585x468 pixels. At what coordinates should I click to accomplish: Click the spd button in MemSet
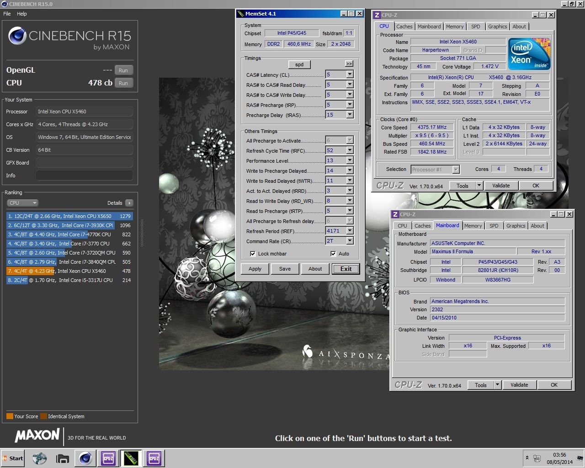click(299, 64)
